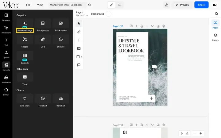Insert a Pie chart
The height and width of the screenshot is (138, 221).
click(x=43, y=101)
